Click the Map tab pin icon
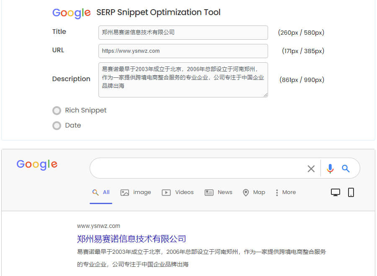This screenshot has width=377, height=276. pyautogui.click(x=246, y=192)
